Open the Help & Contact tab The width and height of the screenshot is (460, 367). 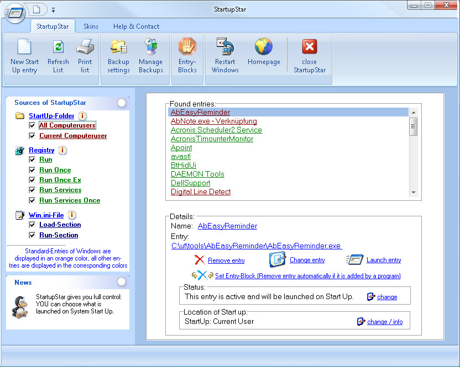(x=137, y=26)
